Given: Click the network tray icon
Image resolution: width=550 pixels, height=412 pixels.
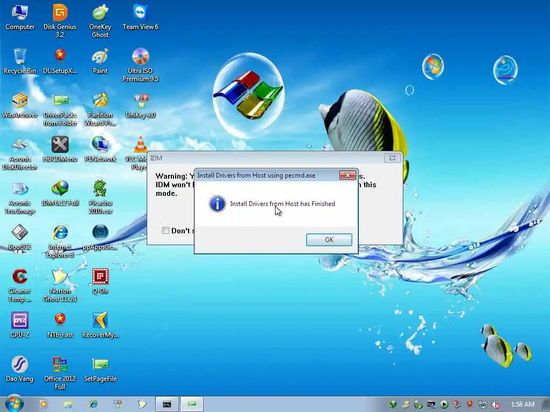Looking at the screenshot, I should click(483, 404).
